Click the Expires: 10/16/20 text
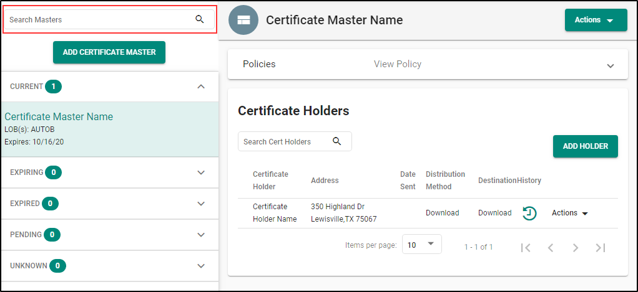The image size is (638, 292). pyautogui.click(x=34, y=142)
